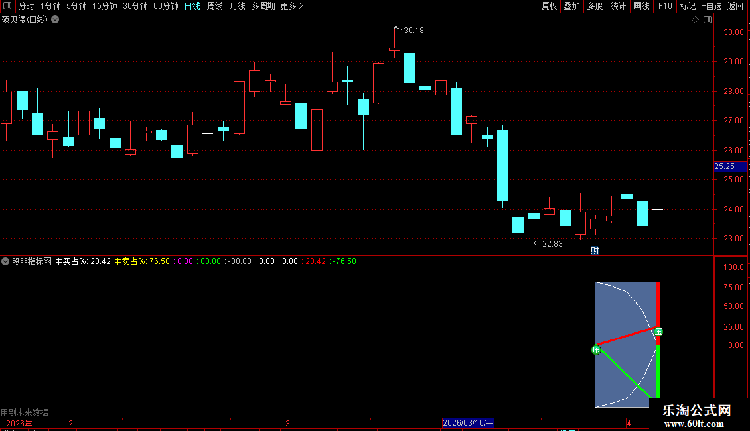Click the 2026/03/16 date marker
The image size is (750, 431).
coord(468,423)
